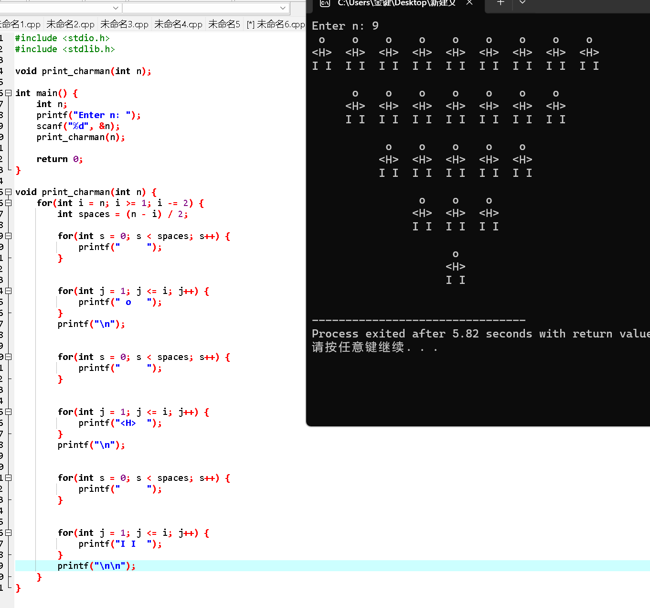Collapse fold of loop printing "I I "
Viewport: 650px width, 608px height.
point(8,533)
